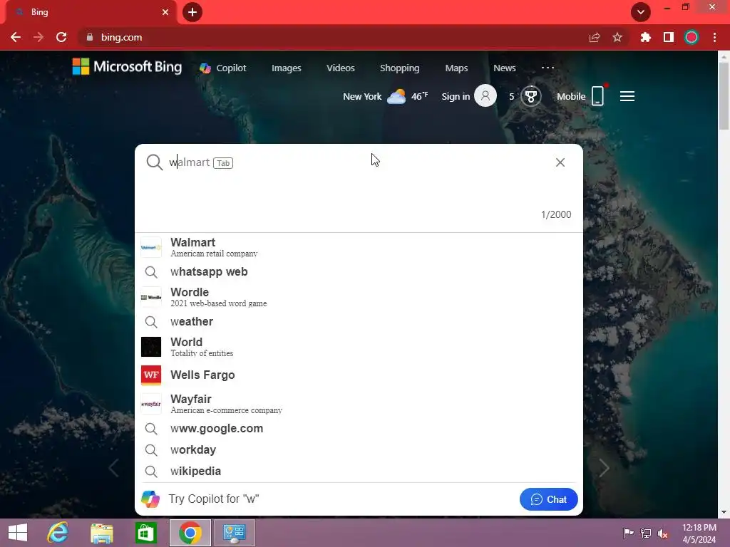Image resolution: width=730 pixels, height=547 pixels.
Task: Select the Wayfair suggestion
Action: click(359, 404)
